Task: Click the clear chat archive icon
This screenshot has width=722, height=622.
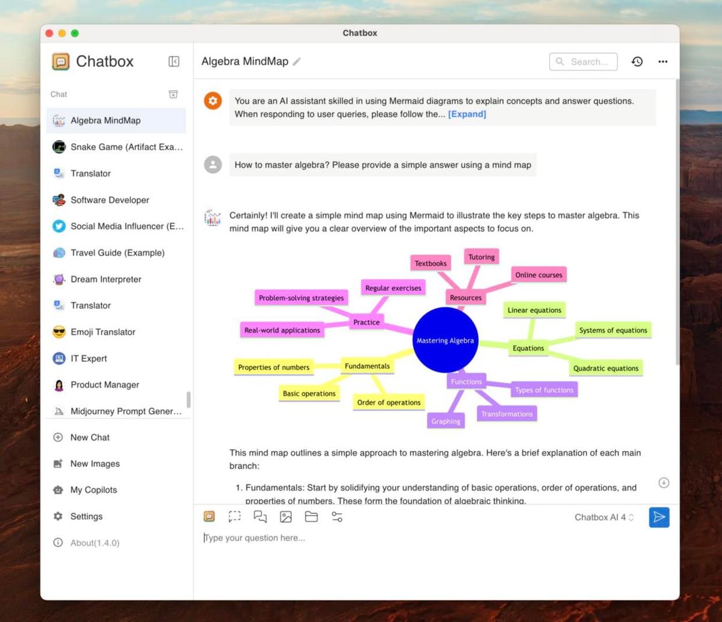Action: [x=173, y=94]
